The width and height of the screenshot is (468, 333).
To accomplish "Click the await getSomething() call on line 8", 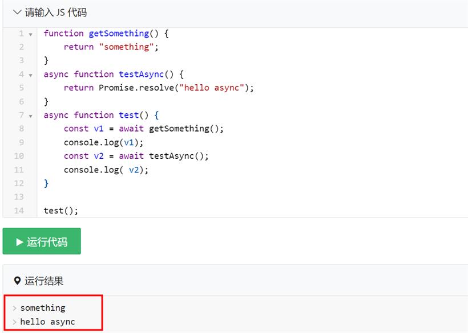I will pos(171,129).
